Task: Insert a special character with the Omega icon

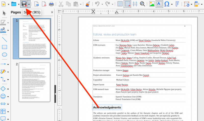Action: coord(167,4)
